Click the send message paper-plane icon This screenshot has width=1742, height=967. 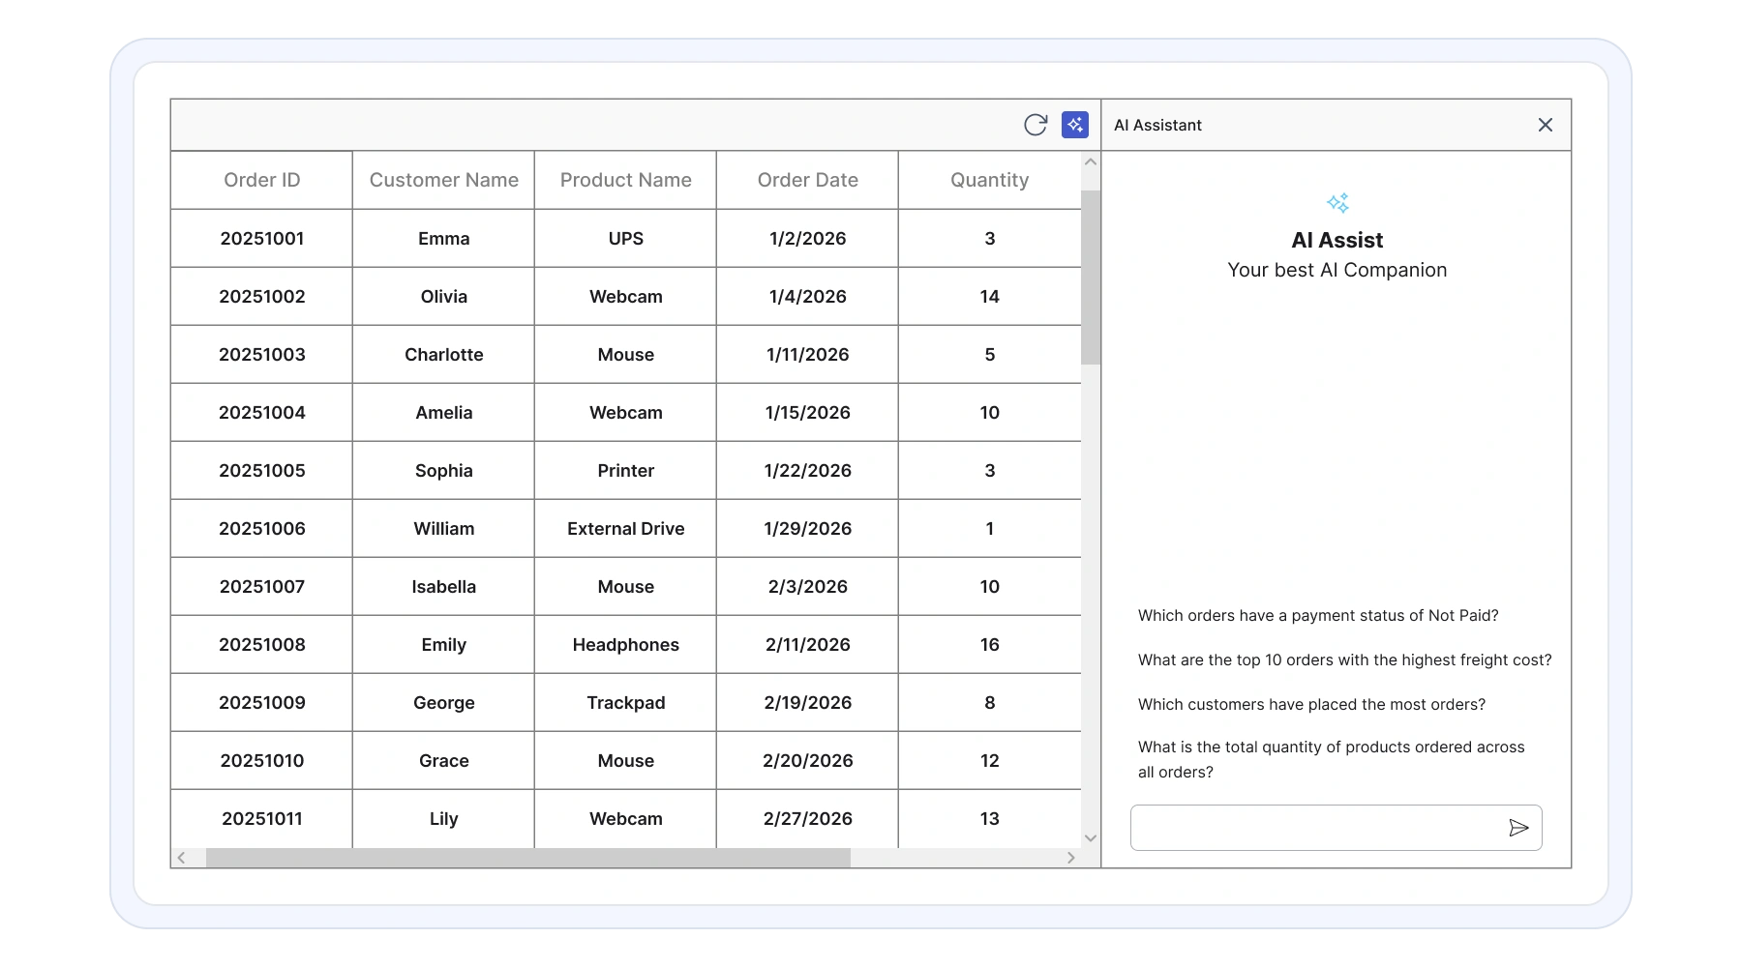[x=1519, y=828]
